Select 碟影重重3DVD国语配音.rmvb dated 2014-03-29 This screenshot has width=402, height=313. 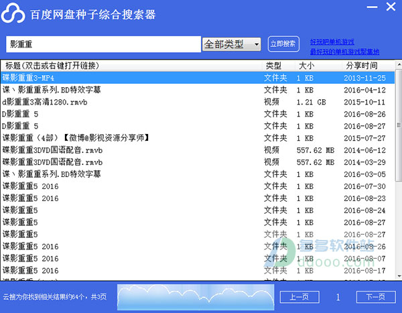click(x=198, y=162)
